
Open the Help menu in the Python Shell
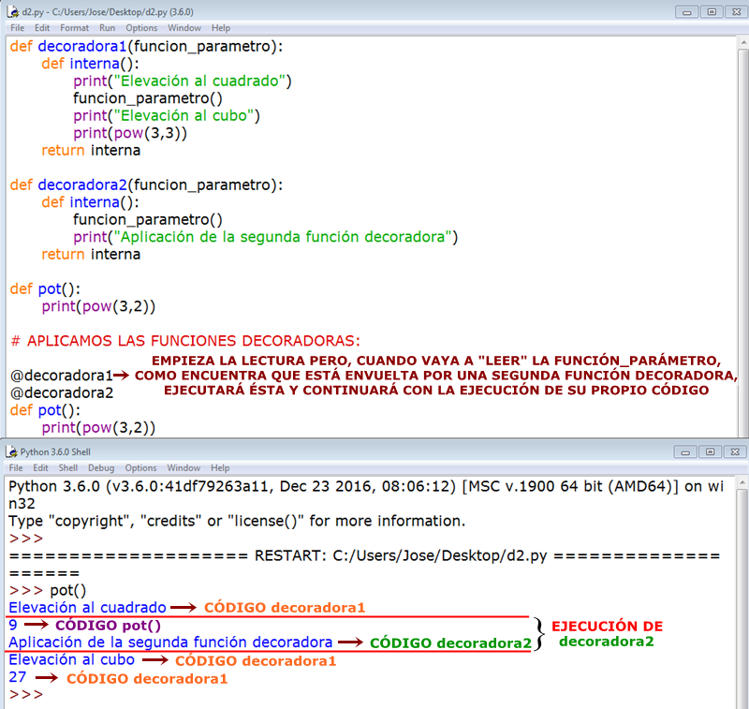pos(220,467)
